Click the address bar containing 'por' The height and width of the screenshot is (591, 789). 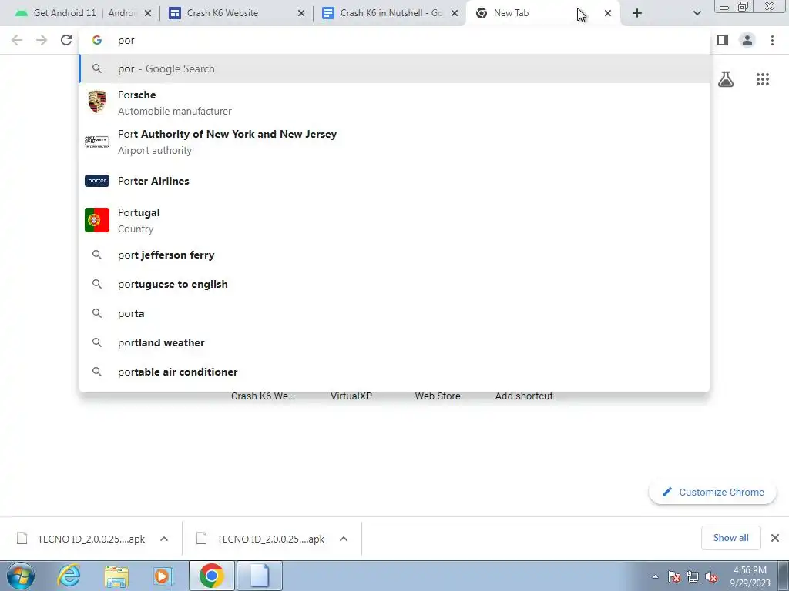pyautogui.click(x=394, y=40)
